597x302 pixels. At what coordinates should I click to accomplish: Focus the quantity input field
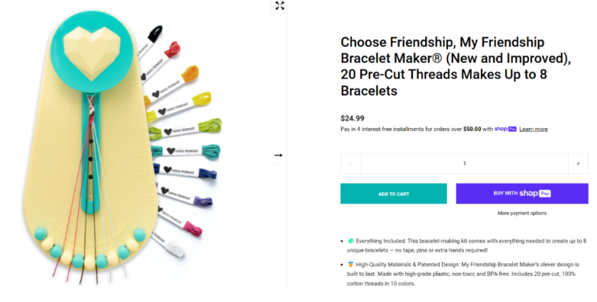click(465, 163)
